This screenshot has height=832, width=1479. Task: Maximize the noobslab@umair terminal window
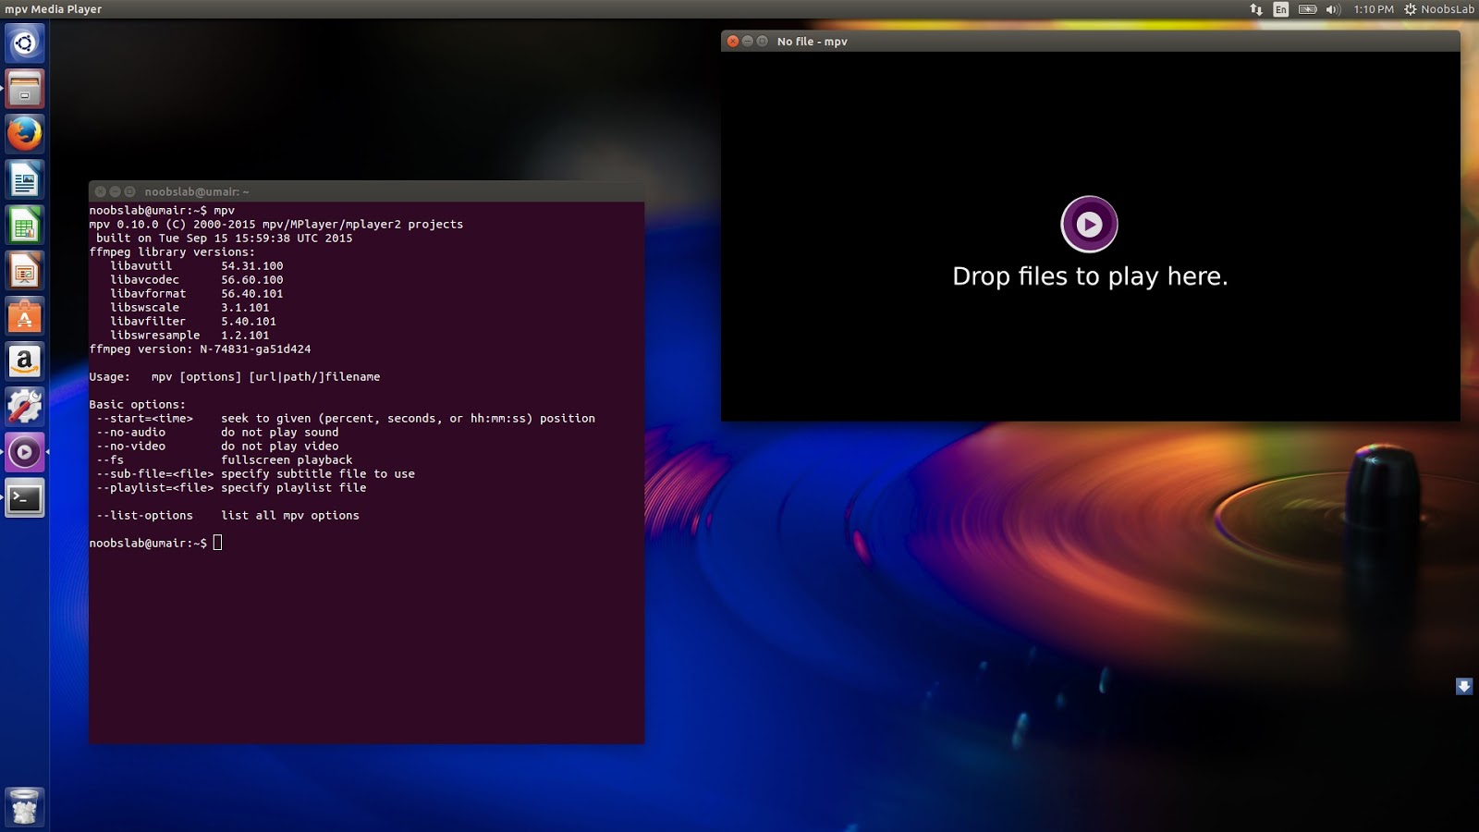click(x=130, y=191)
